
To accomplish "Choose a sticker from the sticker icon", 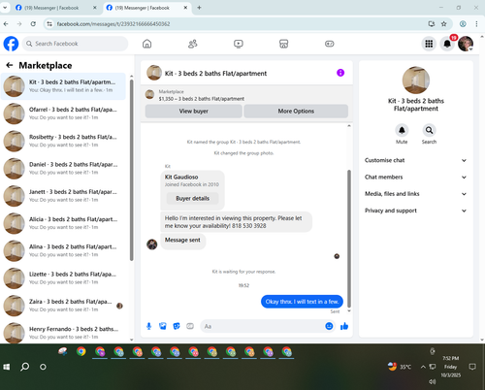I will tap(177, 326).
